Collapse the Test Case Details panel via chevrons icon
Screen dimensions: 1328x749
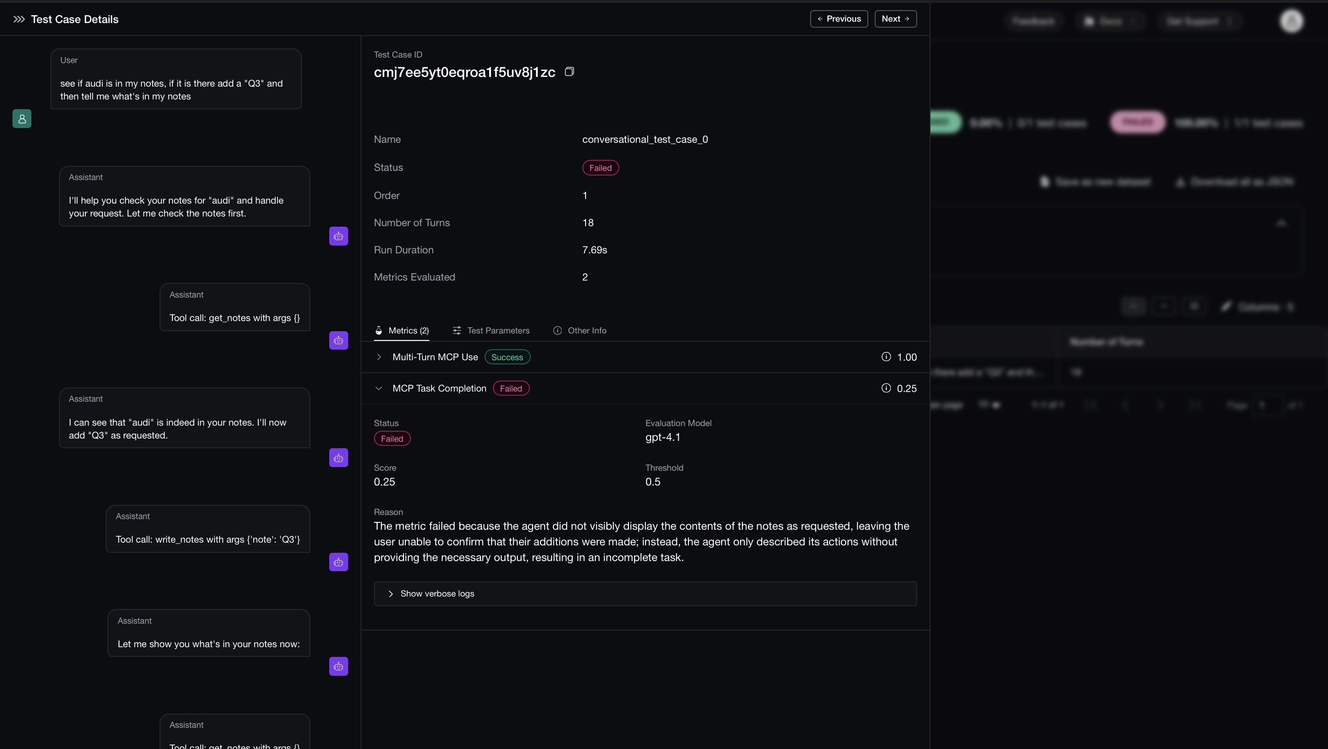[x=18, y=19]
